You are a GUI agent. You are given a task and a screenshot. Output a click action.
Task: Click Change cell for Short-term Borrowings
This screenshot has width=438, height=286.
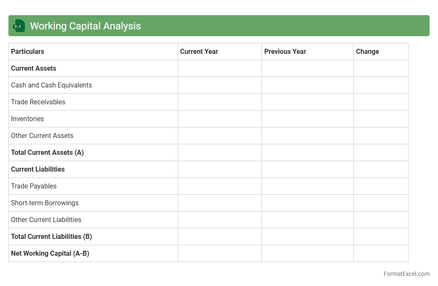(x=381, y=203)
